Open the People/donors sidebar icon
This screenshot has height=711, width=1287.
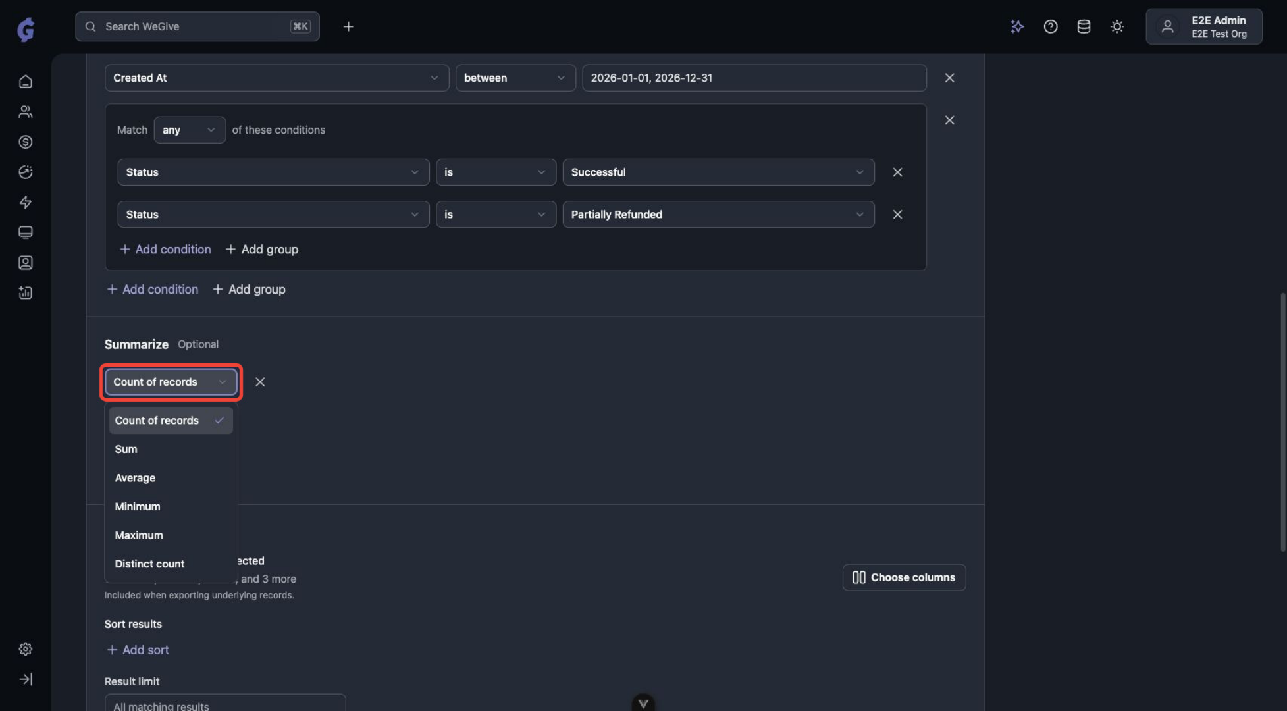pyautogui.click(x=26, y=112)
